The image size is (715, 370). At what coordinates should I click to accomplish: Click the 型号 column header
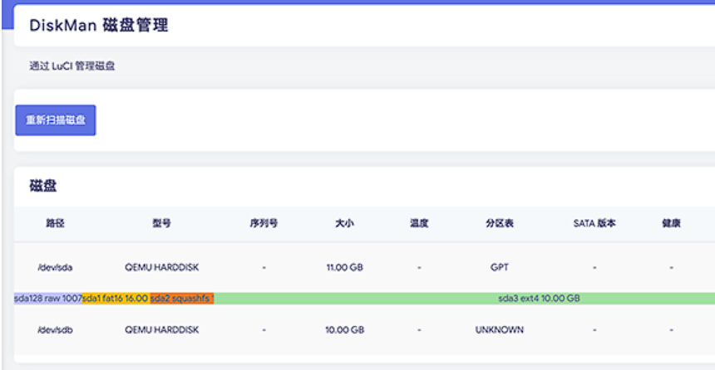[162, 224]
